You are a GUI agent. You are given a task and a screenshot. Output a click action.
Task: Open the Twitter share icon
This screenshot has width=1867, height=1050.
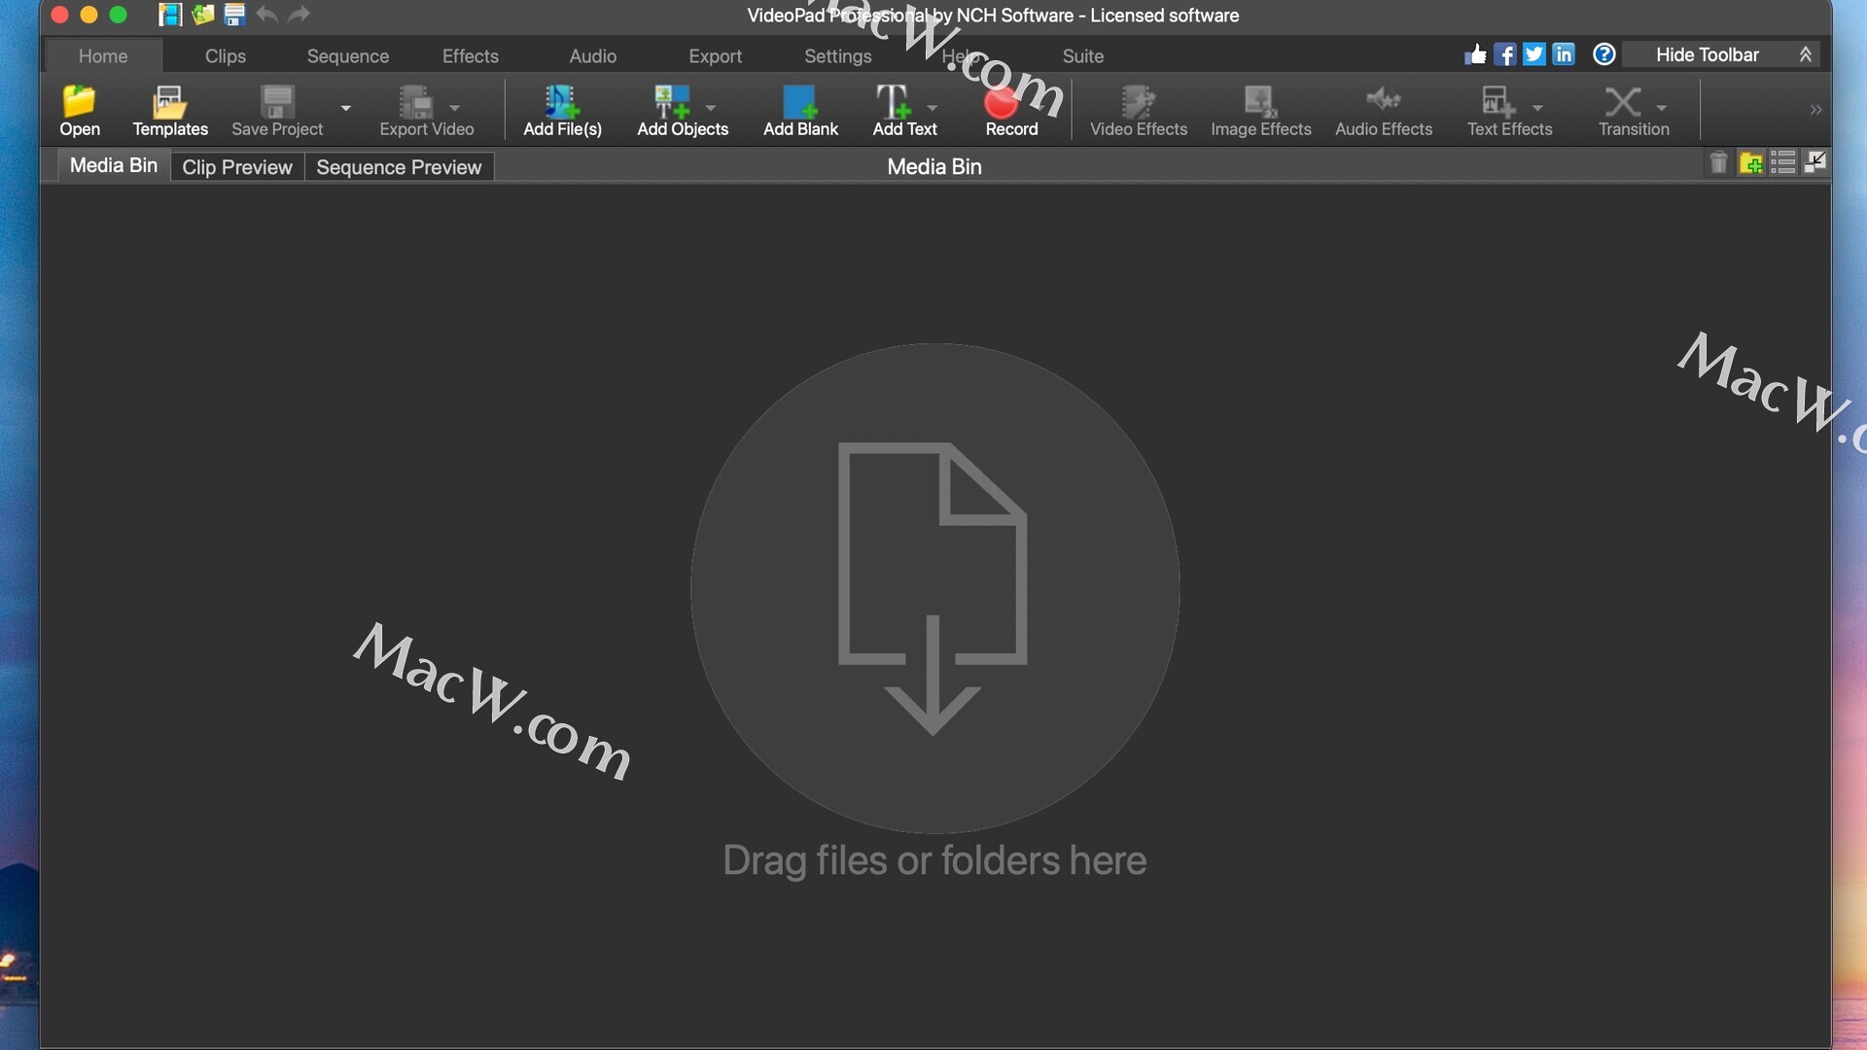point(1533,54)
